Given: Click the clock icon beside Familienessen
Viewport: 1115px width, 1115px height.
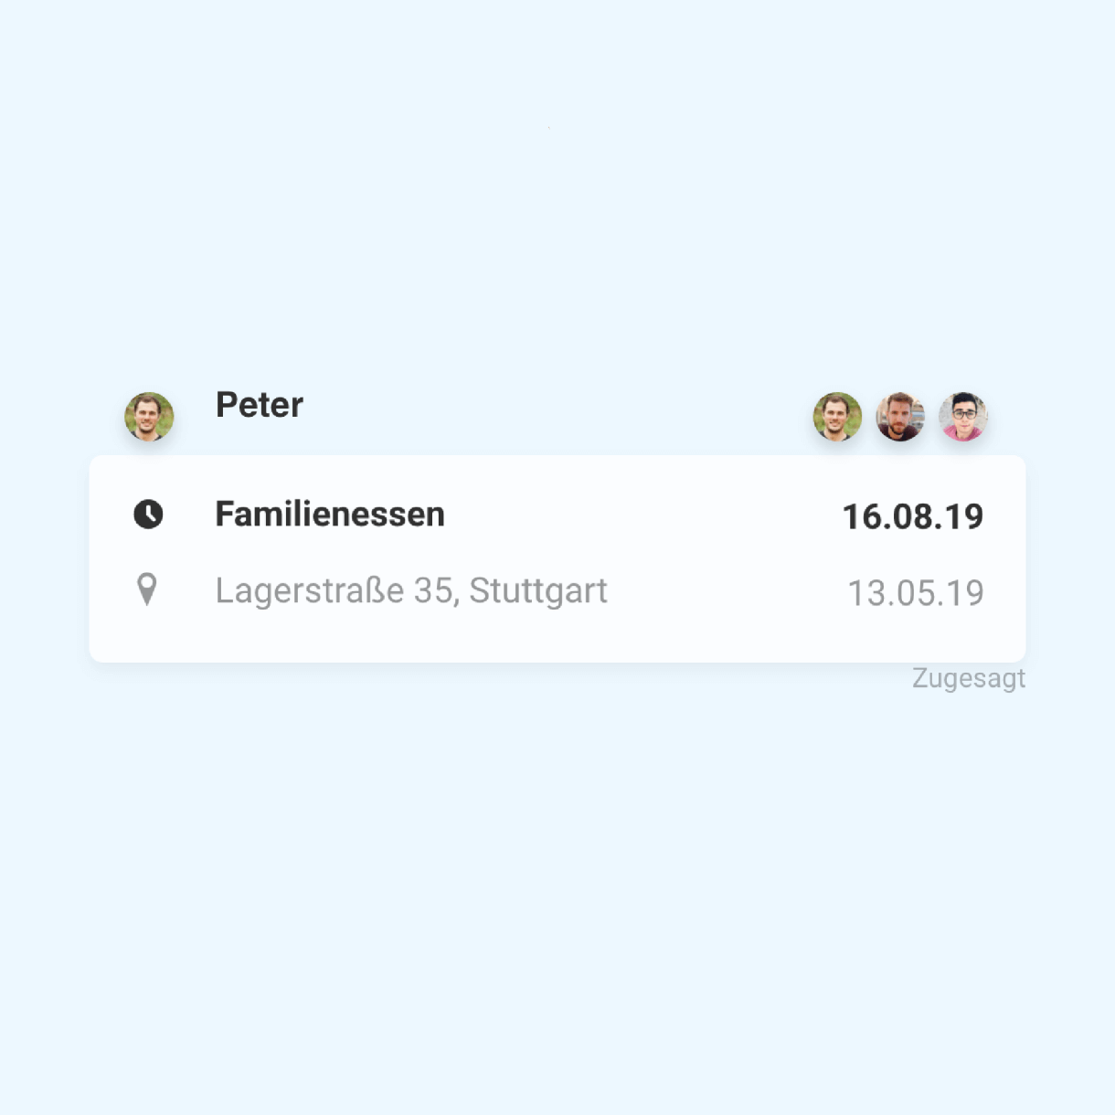Looking at the screenshot, I should (x=148, y=515).
